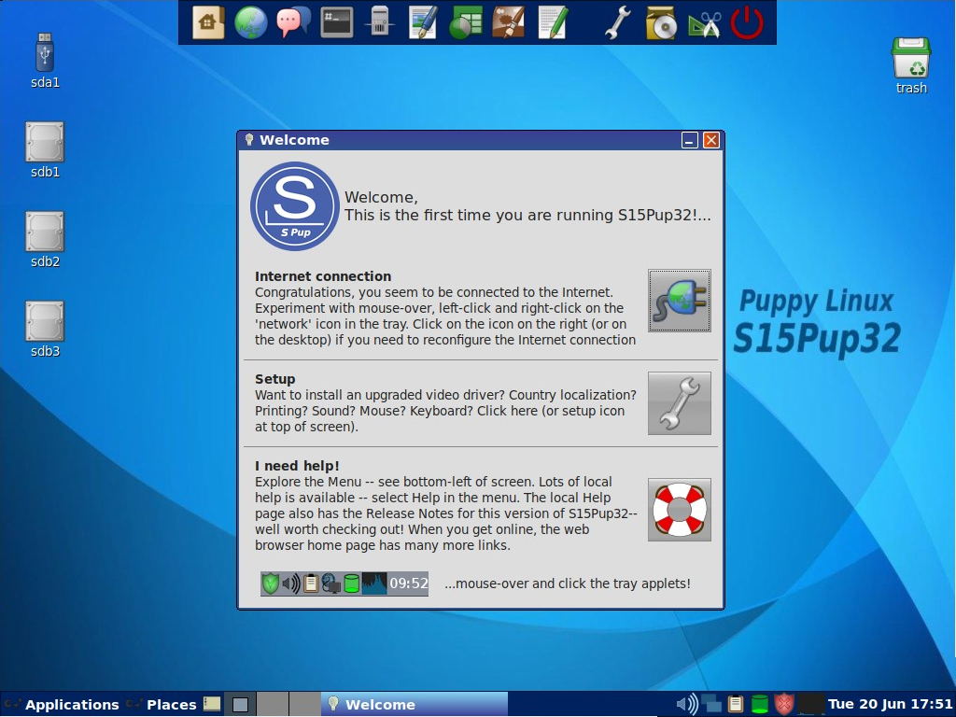956x717 pixels.
Task: Open the sdb3 drive desktop icon
Action: tap(45, 330)
